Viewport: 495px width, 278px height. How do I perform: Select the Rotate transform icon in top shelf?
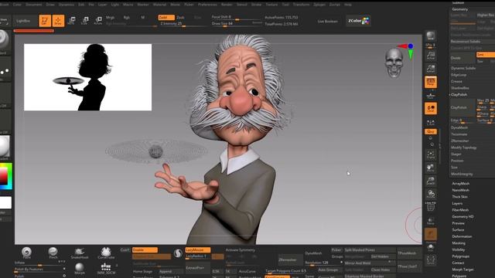pyautogui.click(x=98, y=21)
